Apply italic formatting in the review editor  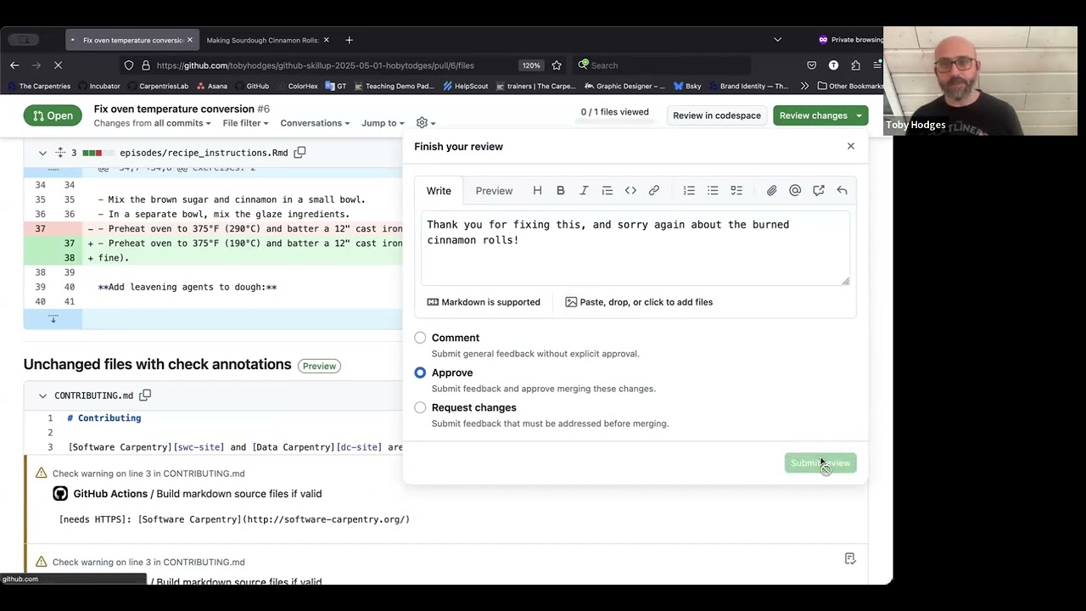tap(584, 191)
